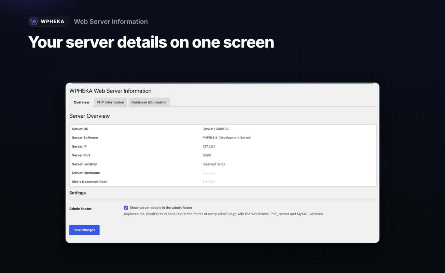The width and height of the screenshot is (445, 273).
Task: Click the masked Document Root value
Action: [209, 182]
